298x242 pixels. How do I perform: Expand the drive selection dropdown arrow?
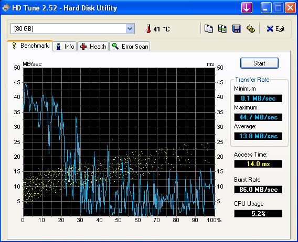(130, 29)
